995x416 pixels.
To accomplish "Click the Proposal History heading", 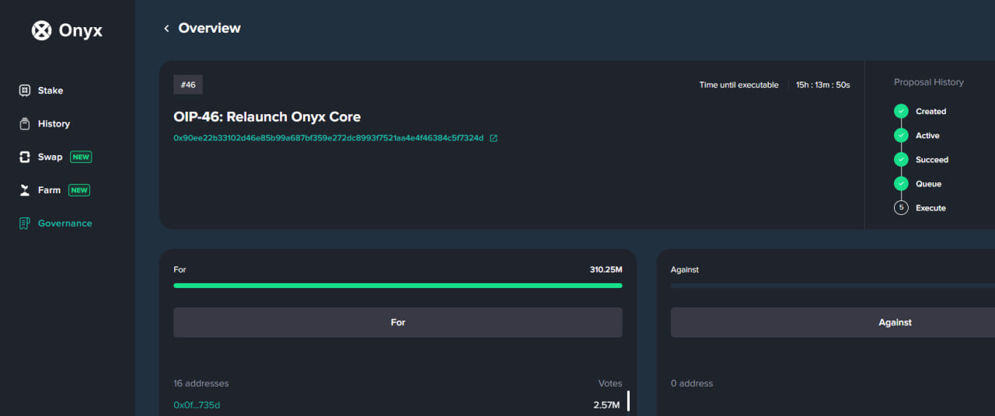I will coord(929,82).
